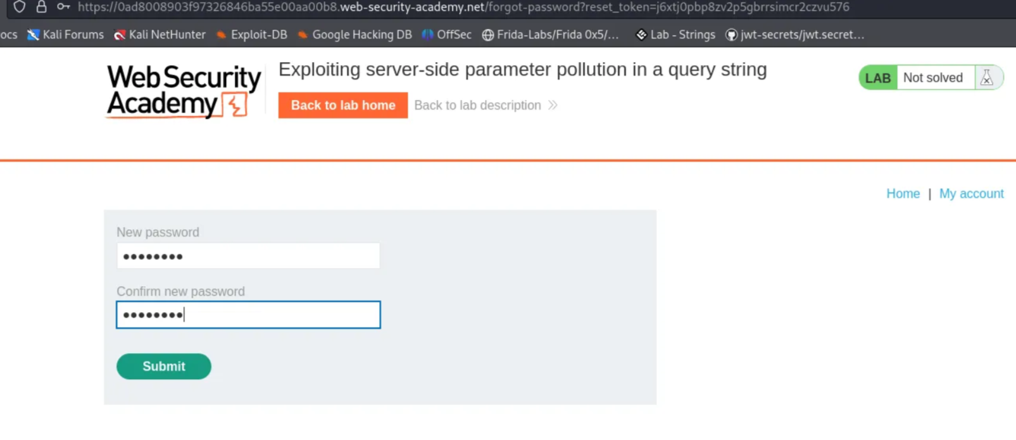
Task: Open the My account link
Action: pyautogui.click(x=971, y=194)
